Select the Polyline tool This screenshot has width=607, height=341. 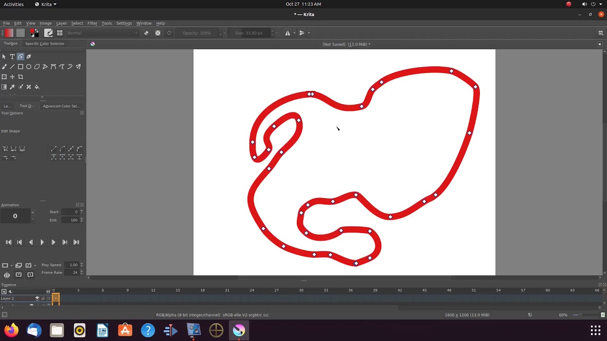pos(45,67)
